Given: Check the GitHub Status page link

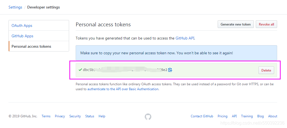Looking at the screenshot, I should coord(90,116).
